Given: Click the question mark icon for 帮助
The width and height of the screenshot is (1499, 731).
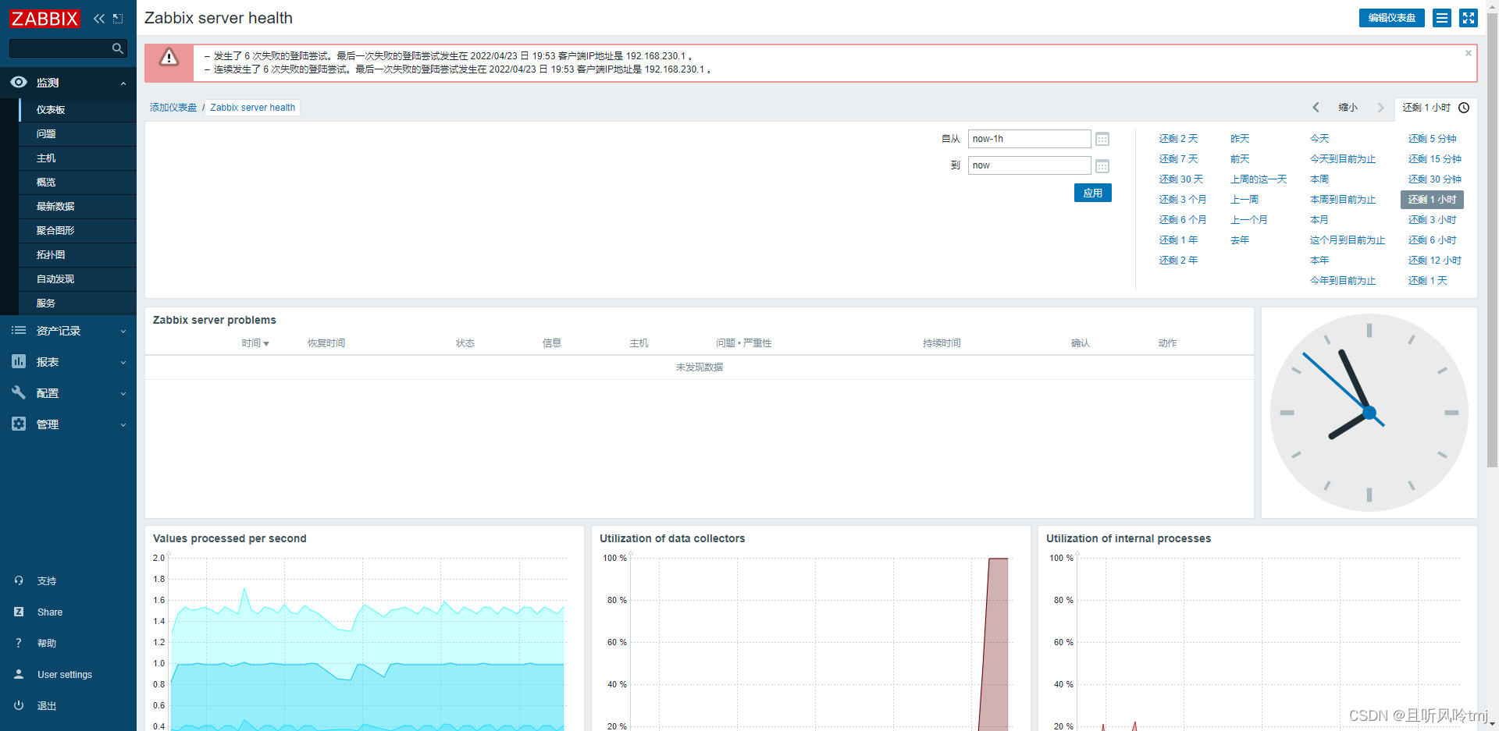Looking at the screenshot, I should (x=19, y=643).
